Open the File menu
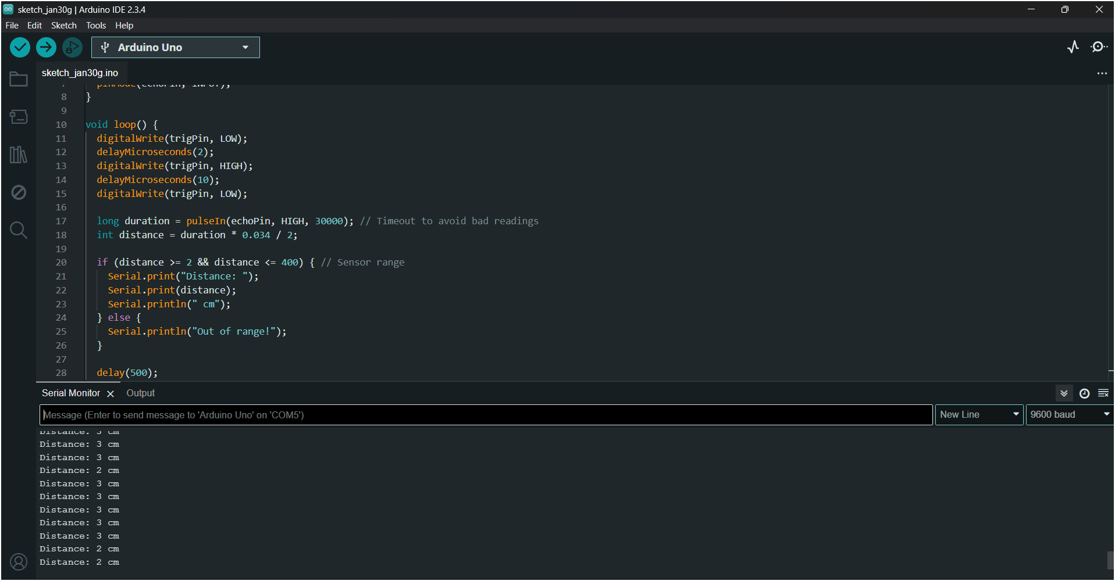 coord(12,26)
